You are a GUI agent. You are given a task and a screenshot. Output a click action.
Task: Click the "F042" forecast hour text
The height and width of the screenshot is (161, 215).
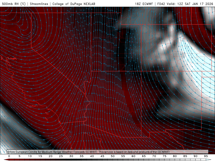pyautogui.click(x=161, y=4)
